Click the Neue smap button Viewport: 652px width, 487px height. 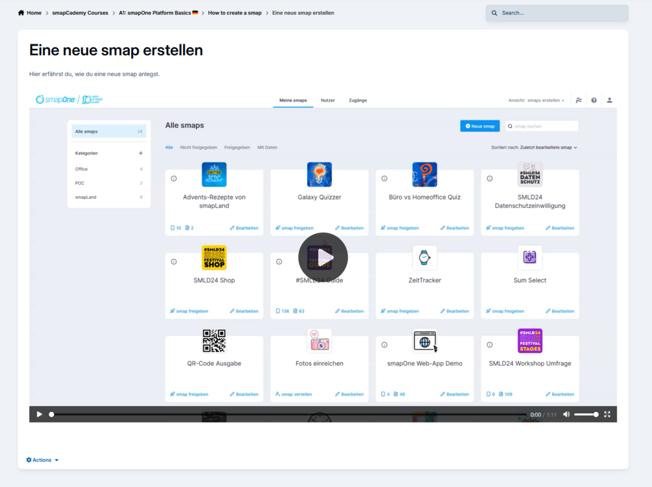(x=480, y=126)
